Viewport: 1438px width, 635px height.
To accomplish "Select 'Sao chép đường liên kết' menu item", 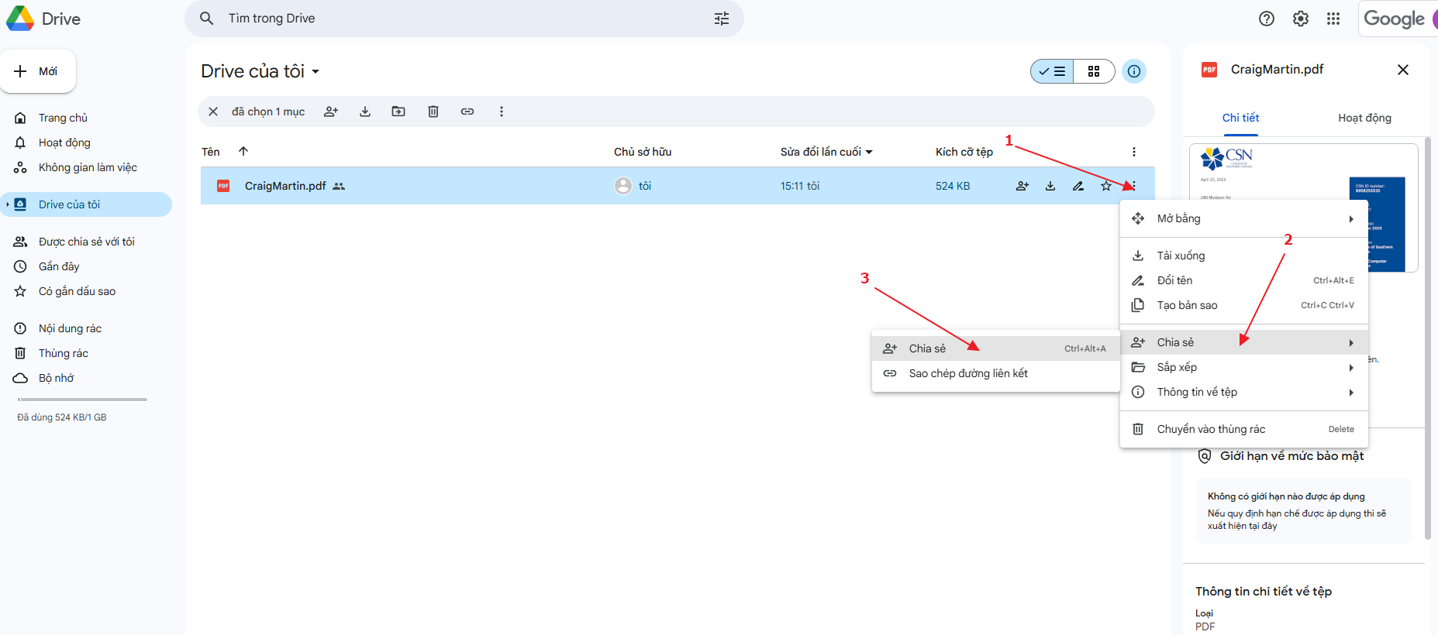I will coord(967,373).
